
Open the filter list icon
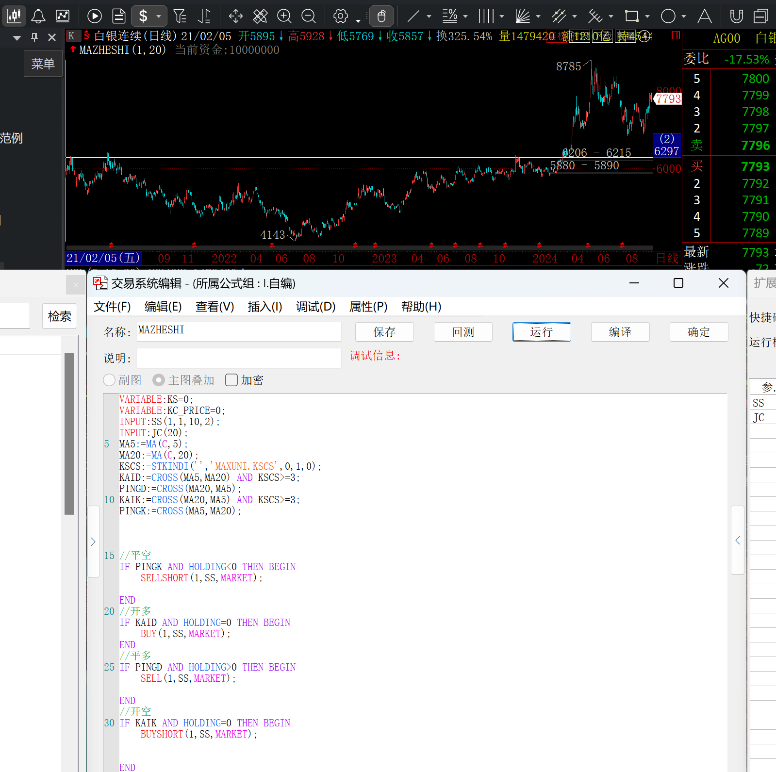pyautogui.click(x=180, y=16)
